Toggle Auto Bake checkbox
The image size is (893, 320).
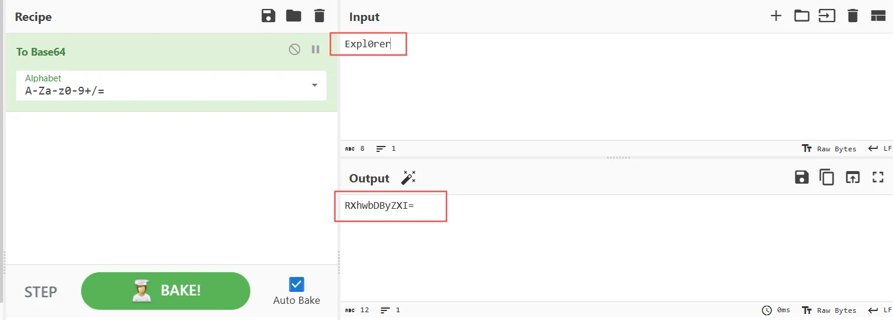297,284
